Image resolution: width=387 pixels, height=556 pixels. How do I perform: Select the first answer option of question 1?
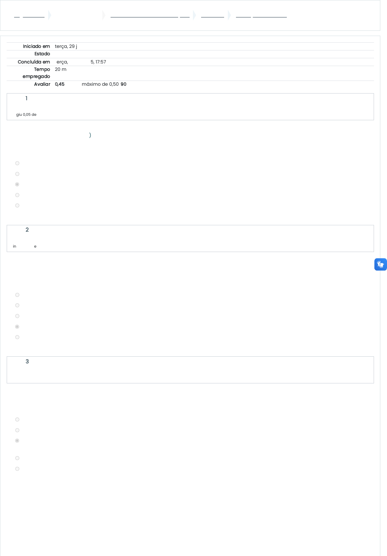point(17,163)
